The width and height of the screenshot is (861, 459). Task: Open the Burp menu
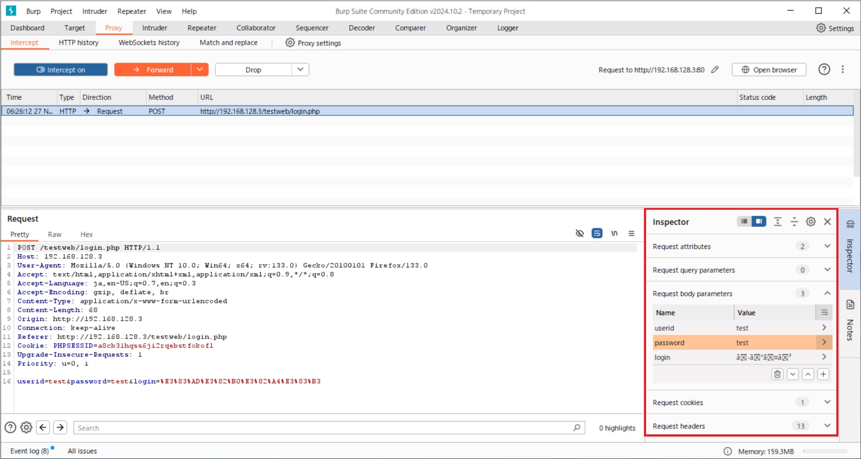[33, 11]
